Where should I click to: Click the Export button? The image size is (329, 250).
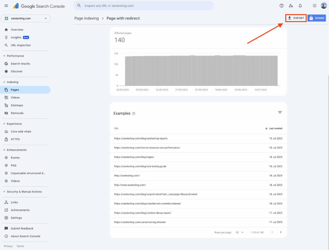tap(296, 18)
